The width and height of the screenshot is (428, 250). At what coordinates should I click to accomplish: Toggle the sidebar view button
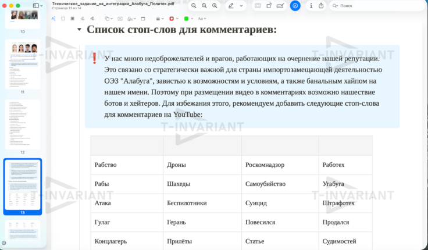click(x=36, y=5)
